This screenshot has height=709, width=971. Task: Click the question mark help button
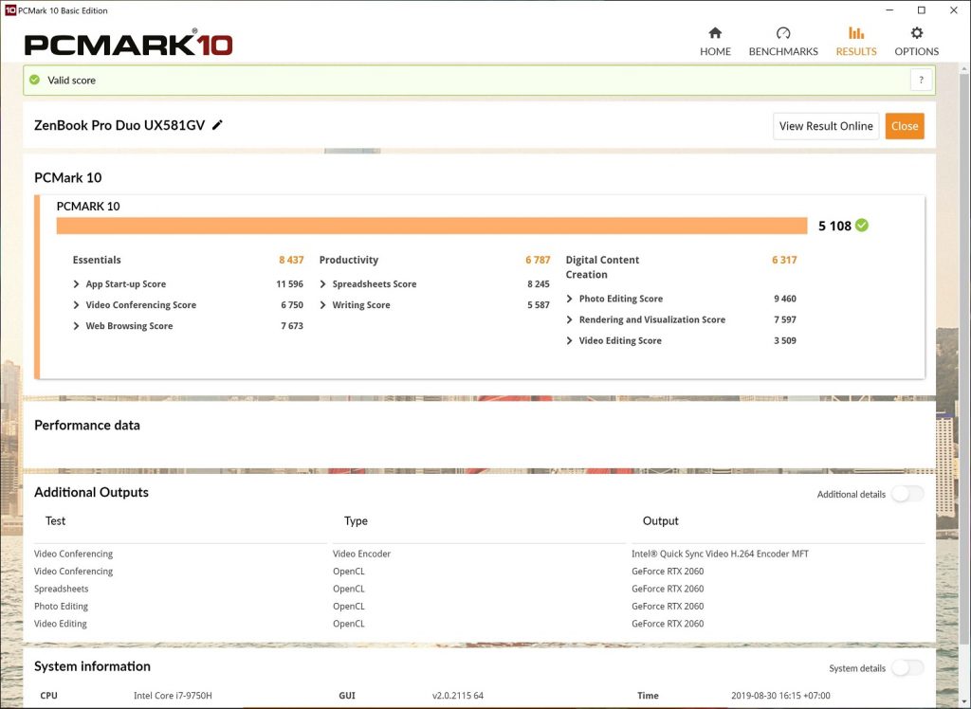click(921, 80)
